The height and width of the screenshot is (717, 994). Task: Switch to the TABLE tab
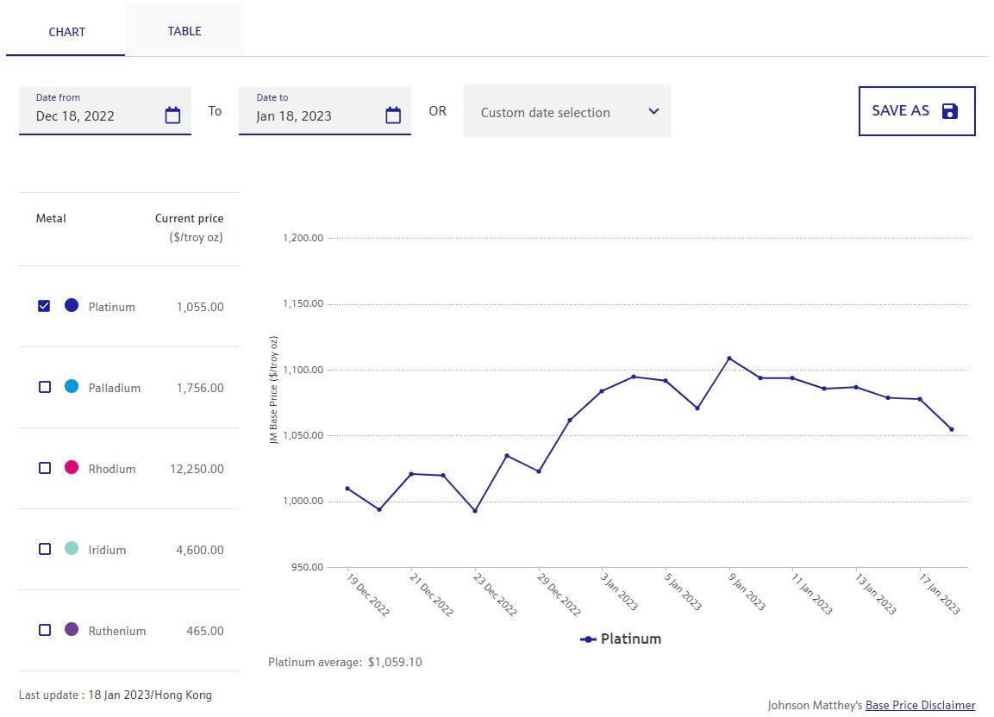click(184, 31)
